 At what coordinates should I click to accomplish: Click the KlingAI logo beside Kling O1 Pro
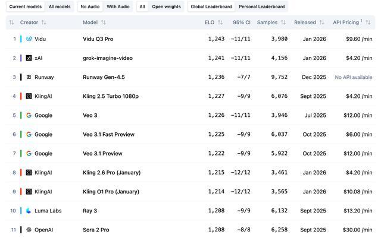[29, 192]
